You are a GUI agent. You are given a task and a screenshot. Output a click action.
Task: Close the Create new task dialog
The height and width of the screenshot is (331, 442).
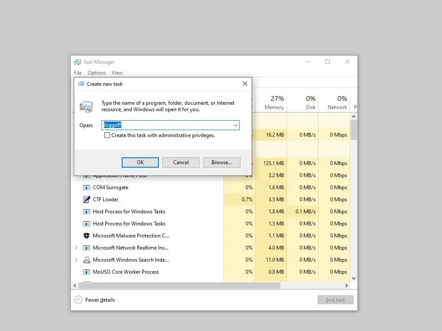click(245, 84)
